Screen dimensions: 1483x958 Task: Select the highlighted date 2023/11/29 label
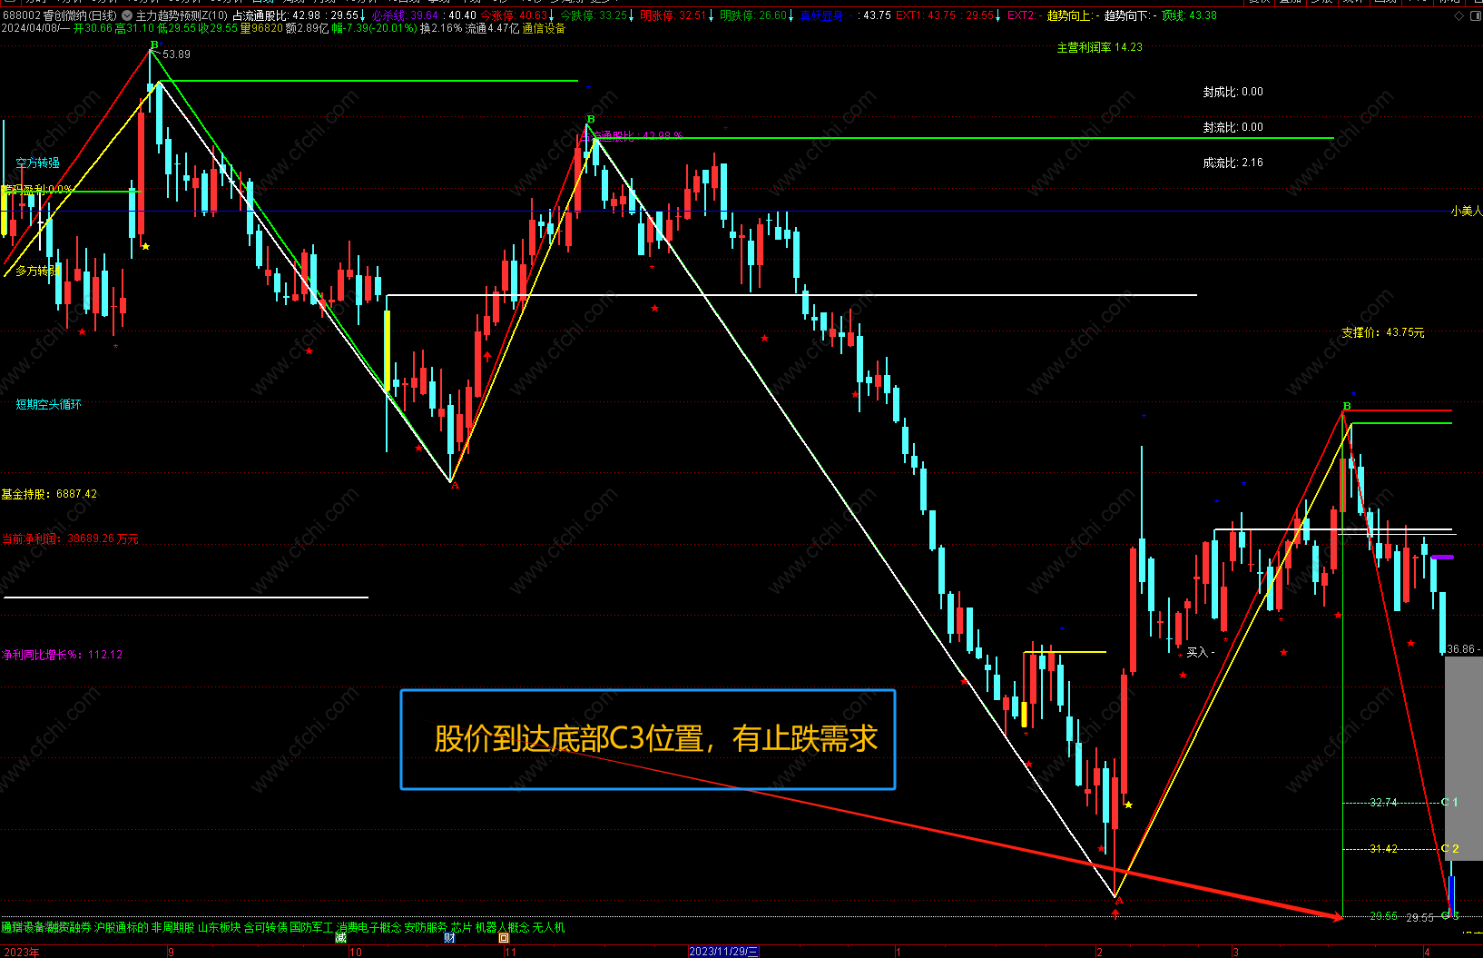[723, 952]
